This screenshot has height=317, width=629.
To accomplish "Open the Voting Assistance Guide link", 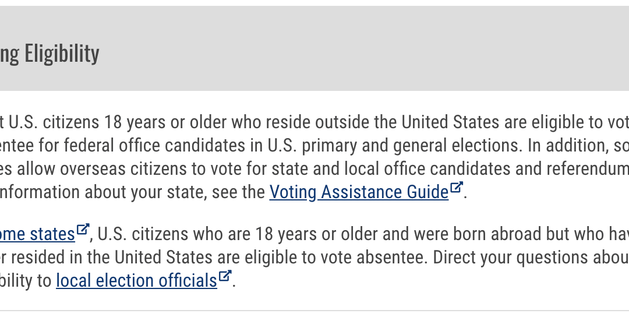I will (359, 192).
